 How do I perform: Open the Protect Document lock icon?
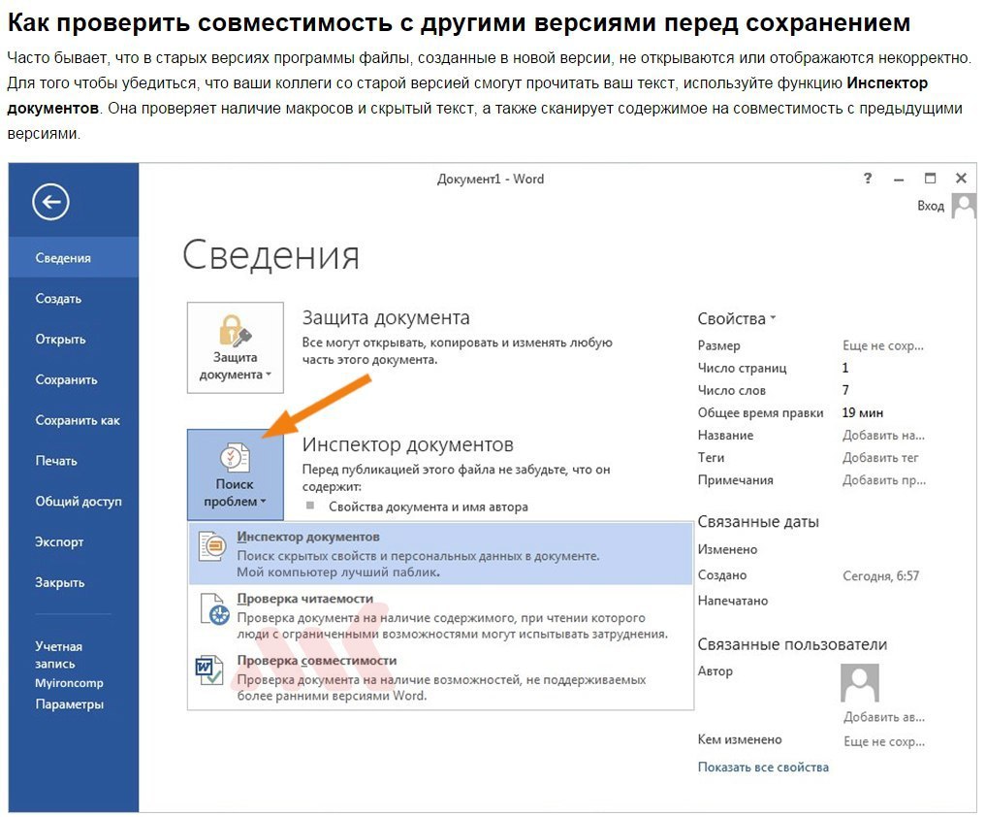pos(235,331)
